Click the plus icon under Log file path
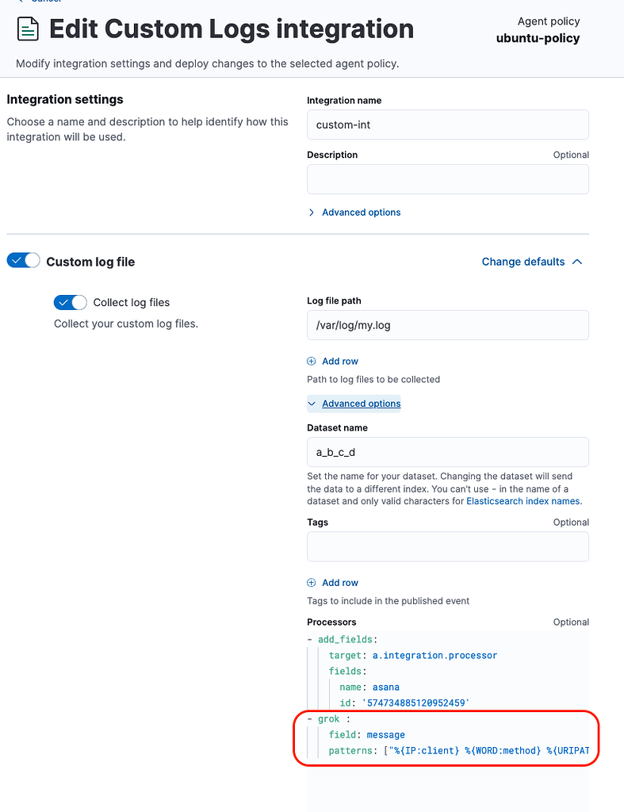This screenshot has width=624, height=812. tap(312, 362)
